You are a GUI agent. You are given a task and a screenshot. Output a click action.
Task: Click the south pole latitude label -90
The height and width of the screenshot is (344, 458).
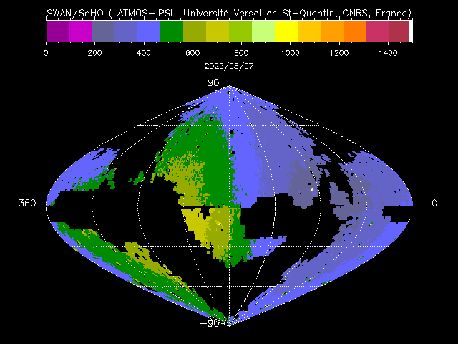point(210,323)
